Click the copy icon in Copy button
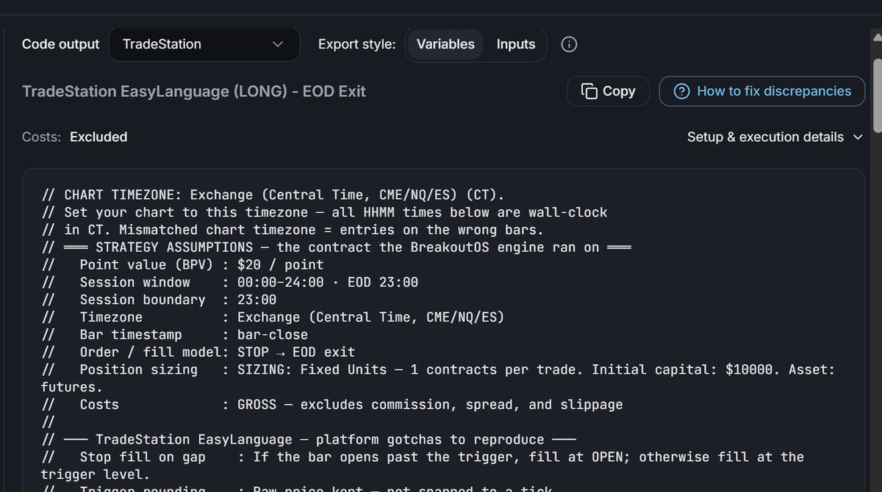This screenshot has width=882, height=492. point(589,91)
